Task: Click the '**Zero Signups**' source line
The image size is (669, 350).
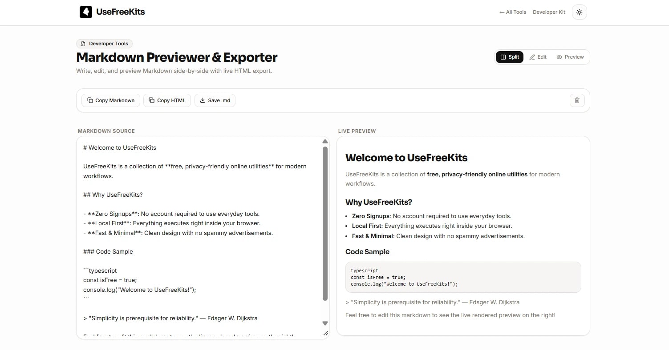Action: (x=171, y=214)
